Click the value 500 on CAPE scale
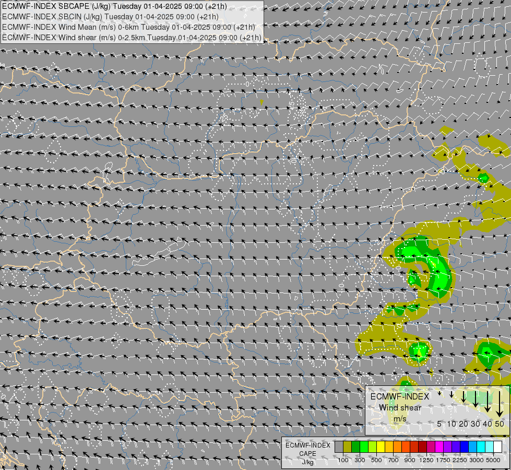 tap(376, 460)
